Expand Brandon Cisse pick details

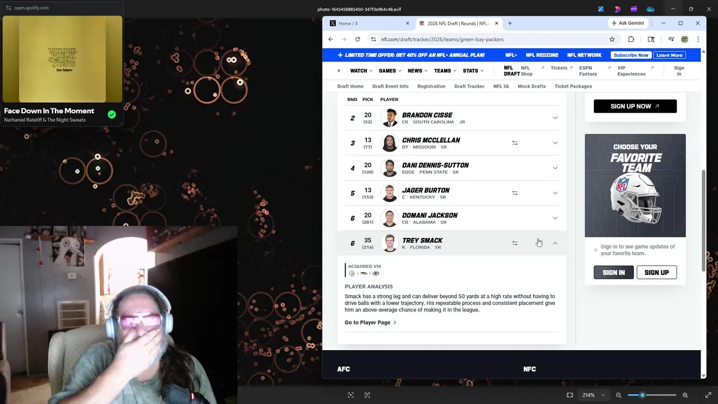point(555,118)
